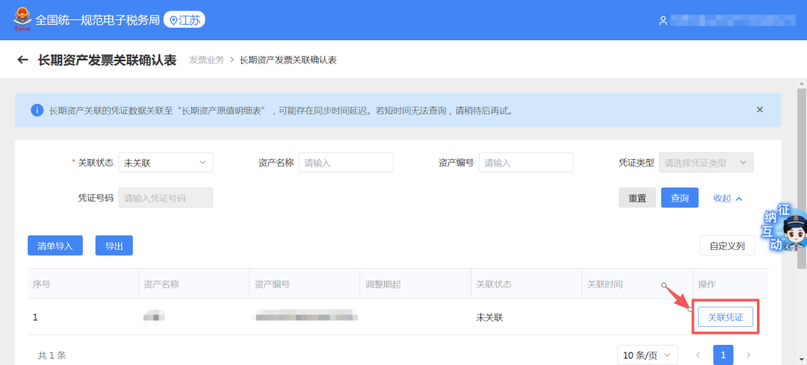Viewport: 807px width, 365px height.
Task: Dismiss the blue info notice banner
Action: pos(760,110)
